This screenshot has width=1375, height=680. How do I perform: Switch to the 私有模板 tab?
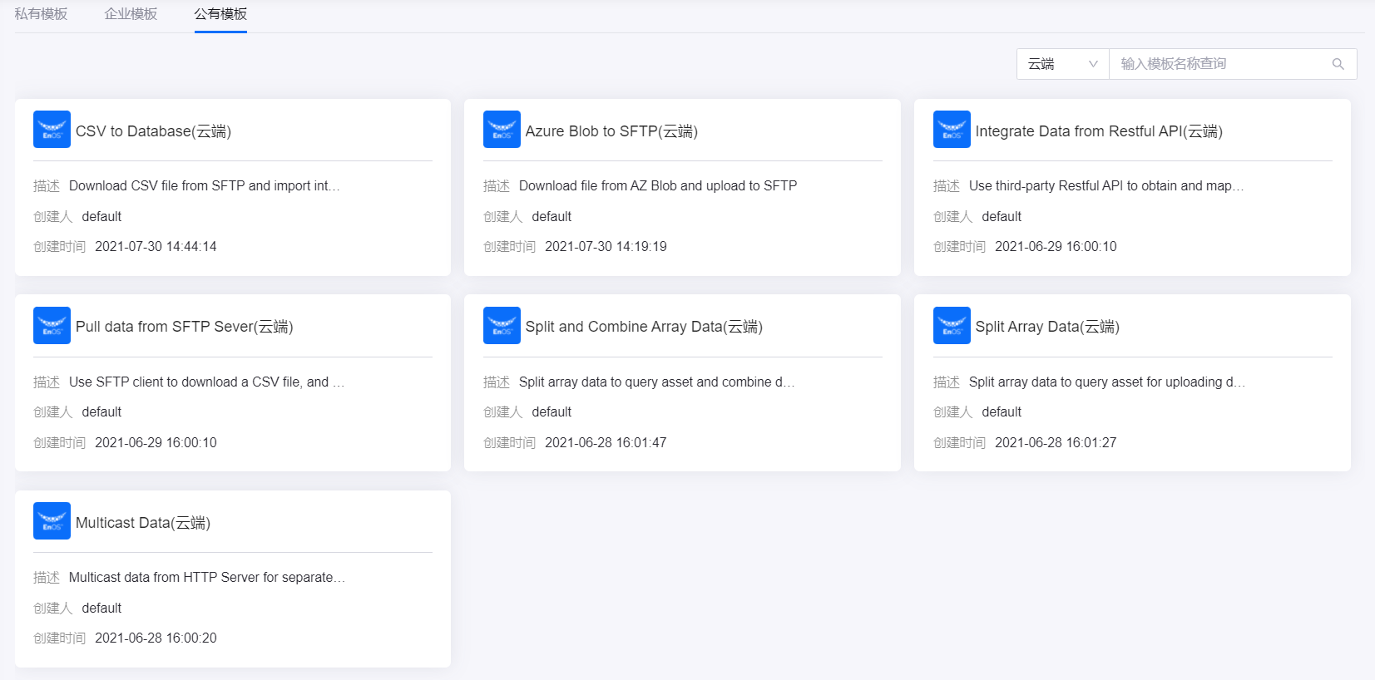point(41,14)
